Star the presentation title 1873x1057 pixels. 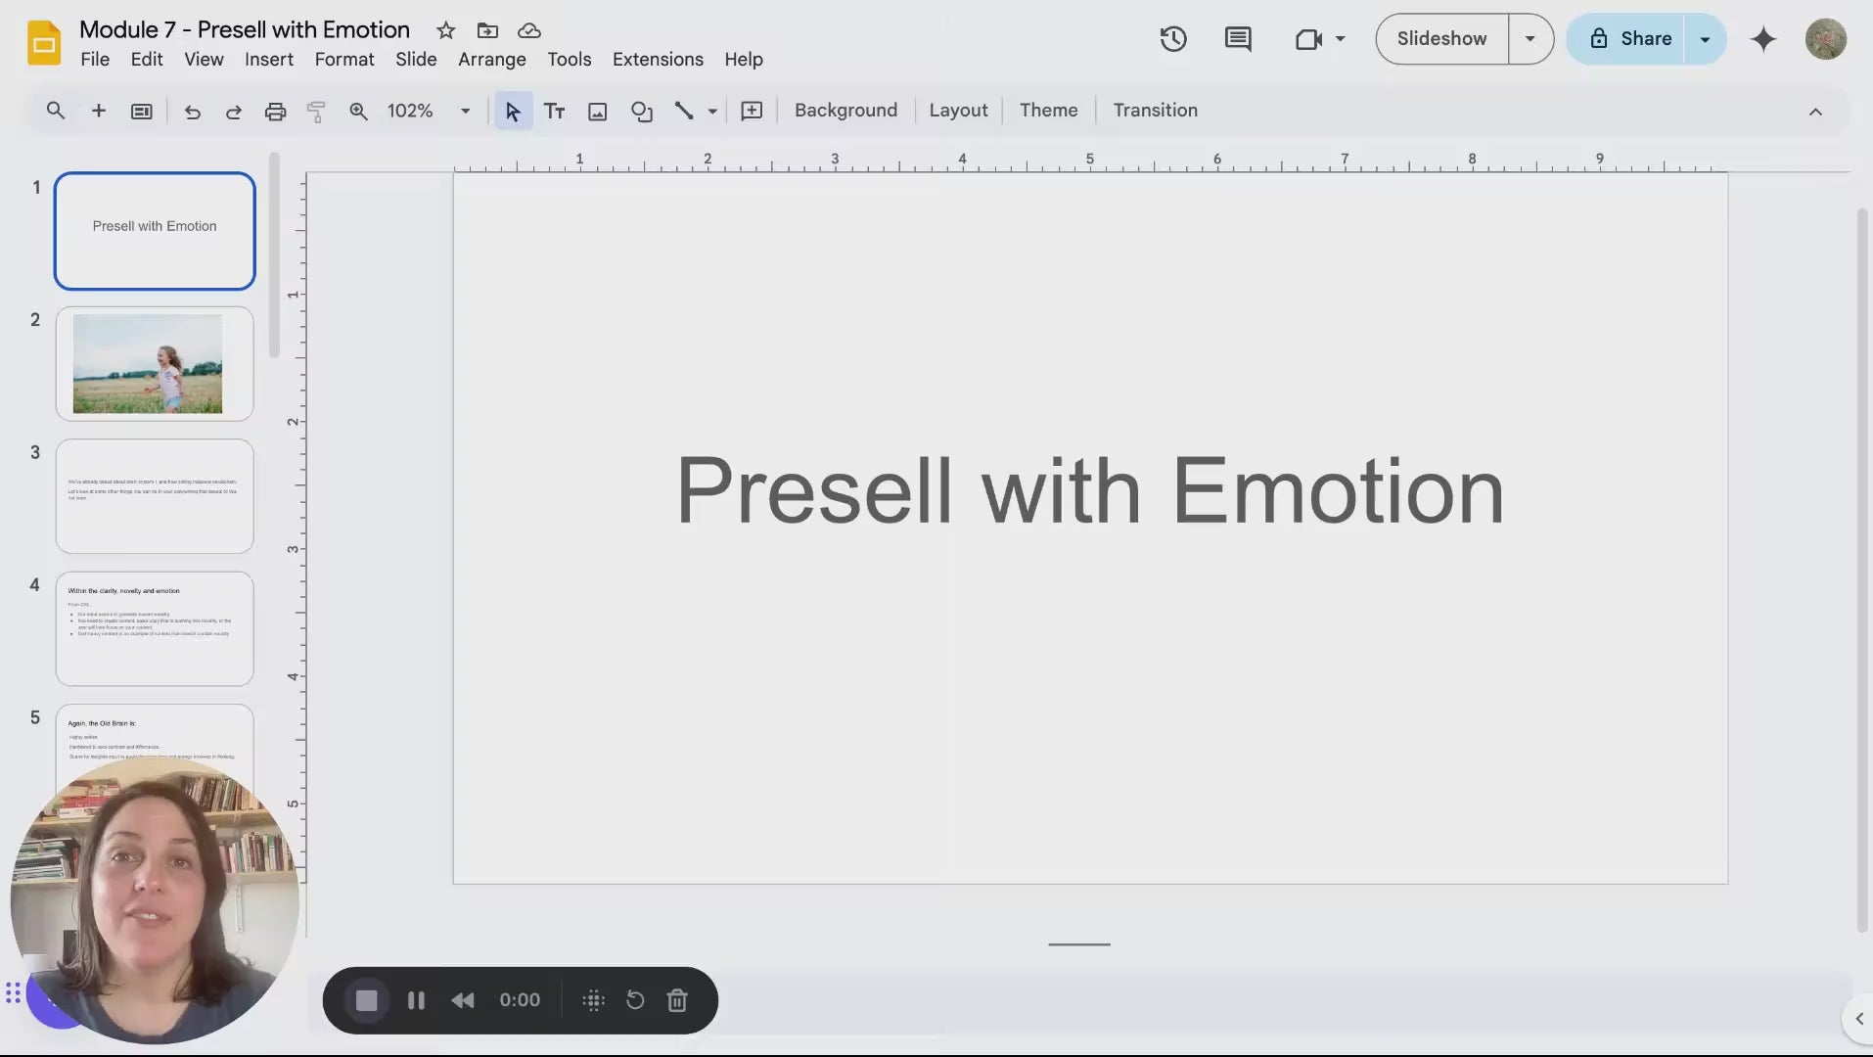click(x=446, y=30)
